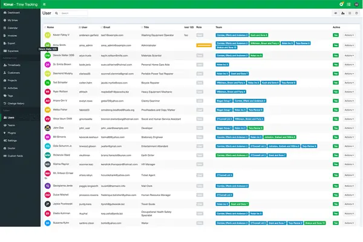This screenshot has height=242, width=363.
Task: Open user profile avatar in top bar
Action: tap(356, 4)
